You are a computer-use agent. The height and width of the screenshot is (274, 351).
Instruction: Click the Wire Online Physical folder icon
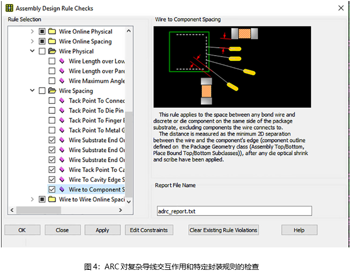point(52,31)
